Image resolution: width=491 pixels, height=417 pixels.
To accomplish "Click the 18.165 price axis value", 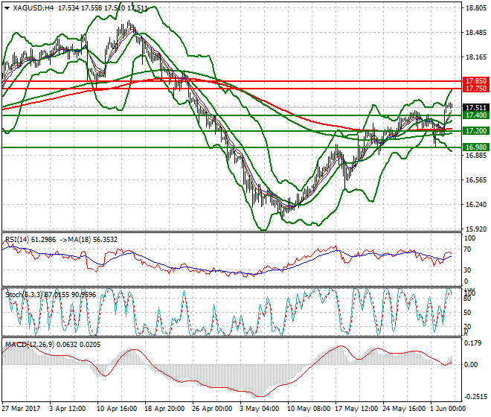I will point(475,57).
